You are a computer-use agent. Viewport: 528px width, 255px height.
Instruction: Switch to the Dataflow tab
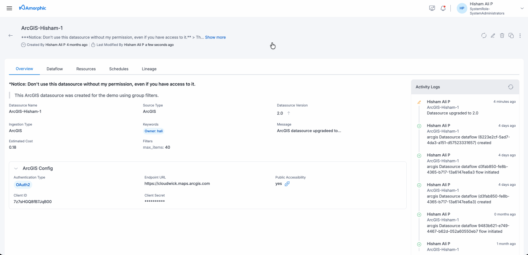[x=55, y=69]
